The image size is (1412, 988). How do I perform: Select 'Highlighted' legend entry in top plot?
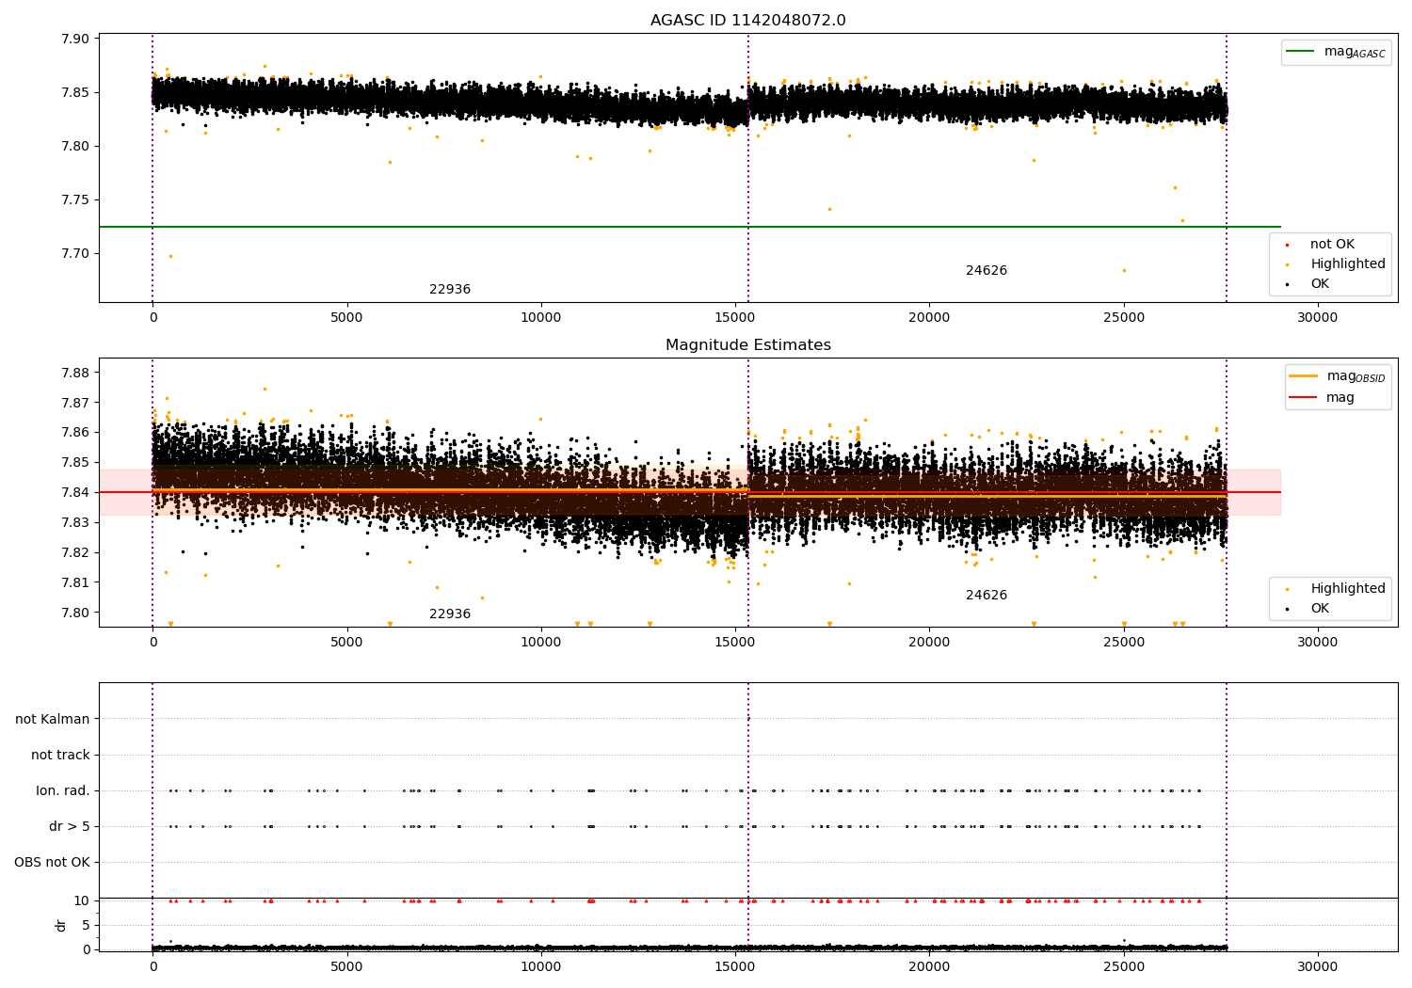1347,264
